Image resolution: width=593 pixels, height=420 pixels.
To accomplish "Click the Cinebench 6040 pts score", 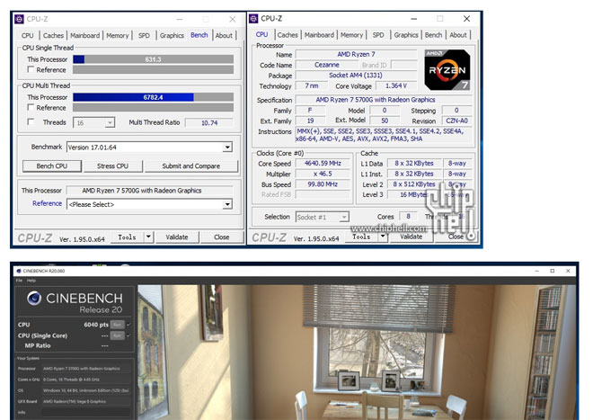I will (x=96, y=325).
